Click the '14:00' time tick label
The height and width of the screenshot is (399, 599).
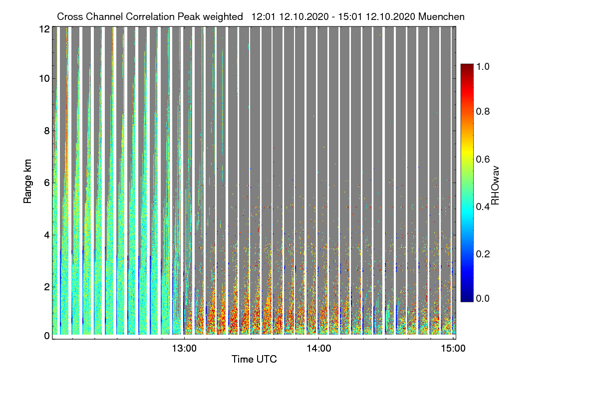pyautogui.click(x=319, y=349)
